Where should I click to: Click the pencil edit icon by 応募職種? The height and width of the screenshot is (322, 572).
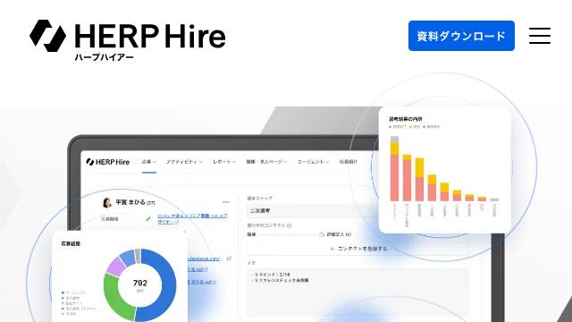pyautogui.click(x=147, y=218)
